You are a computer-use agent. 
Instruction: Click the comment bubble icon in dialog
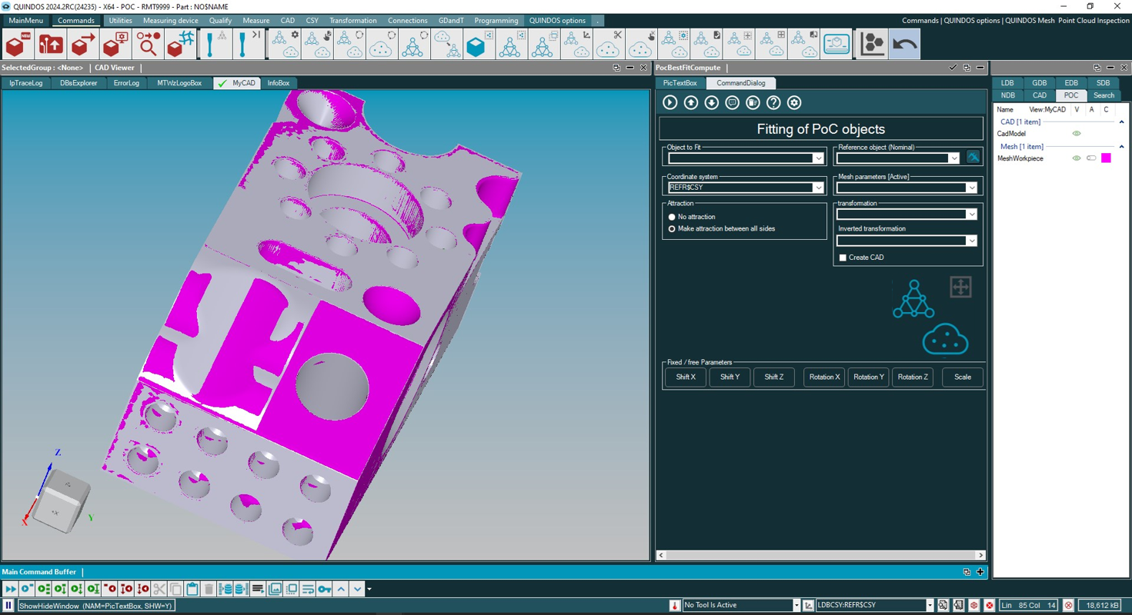click(x=733, y=103)
